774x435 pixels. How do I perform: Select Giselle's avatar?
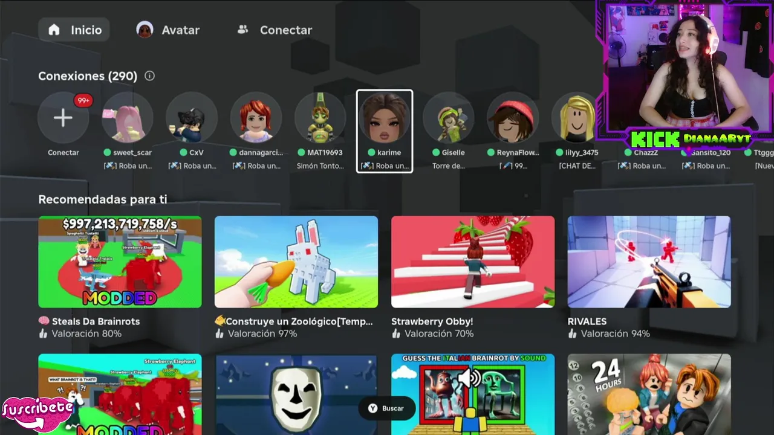[x=448, y=118]
